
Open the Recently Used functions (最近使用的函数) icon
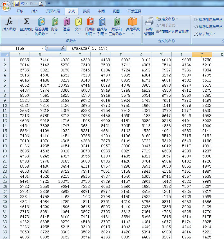pos(41,22)
